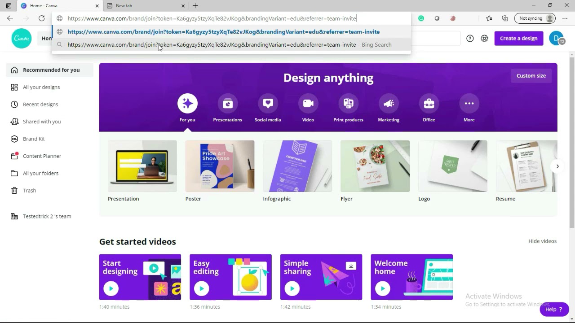
Task: Open Brand Kit in sidebar
Action: [x=49, y=139]
